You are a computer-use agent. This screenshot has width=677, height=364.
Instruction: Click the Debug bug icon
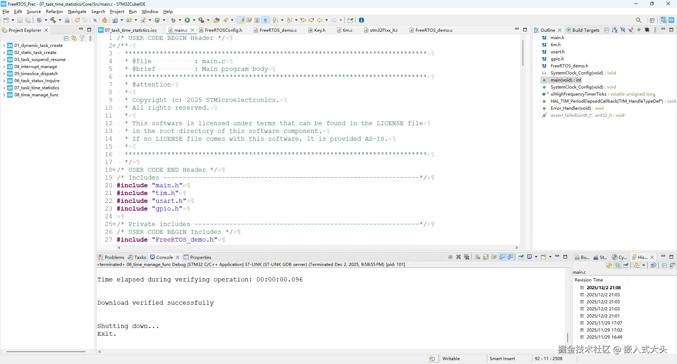click(x=173, y=20)
